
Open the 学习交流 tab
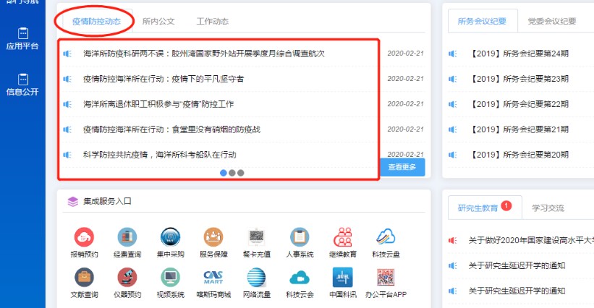547,208
